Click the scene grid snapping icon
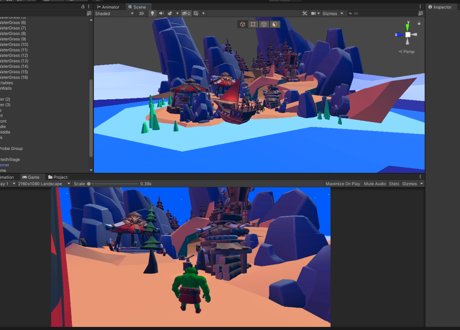The width and height of the screenshot is (460, 330). [x=197, y=13]
